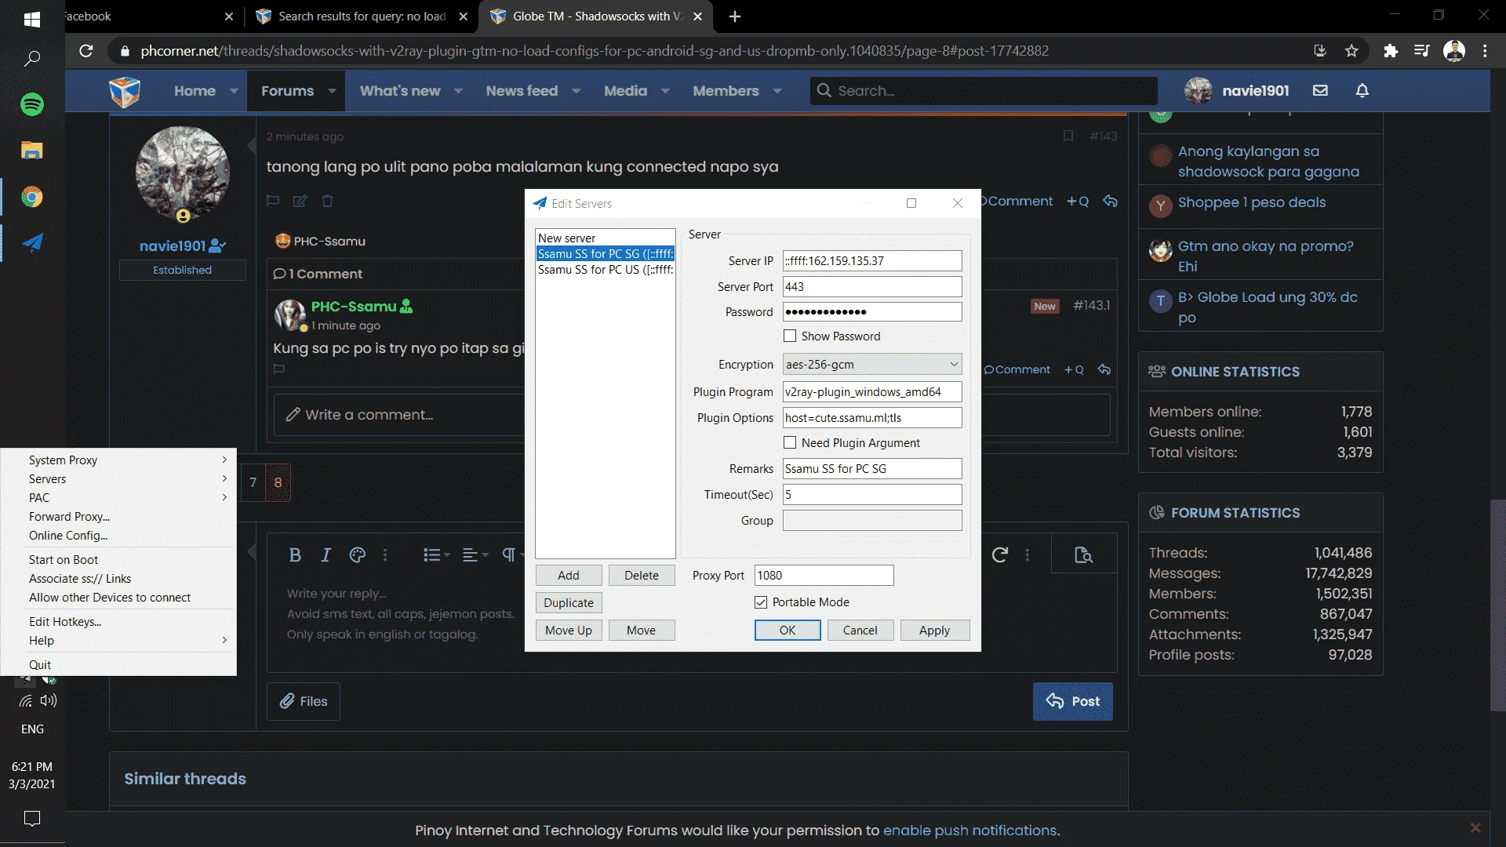Viewport: 1506px width, 847px height.
Task: Click Cancel in Edit Servers dialog
Action: click(860, 631)
